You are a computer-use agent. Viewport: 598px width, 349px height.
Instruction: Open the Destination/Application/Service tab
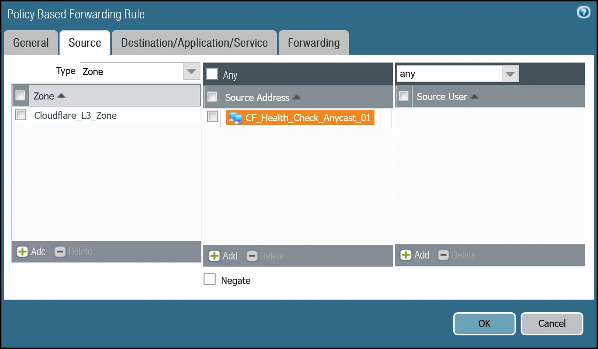pos(194,43)
